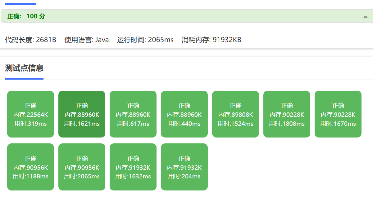Click the test point showing 1670ms
373x201 pixels.
[338, 114]
